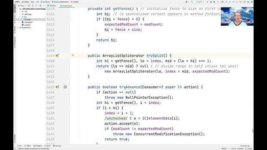Open the Problems tool window

(38, 146)
